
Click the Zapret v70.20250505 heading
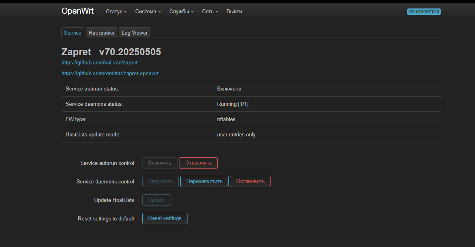click(x=111, y=52)
